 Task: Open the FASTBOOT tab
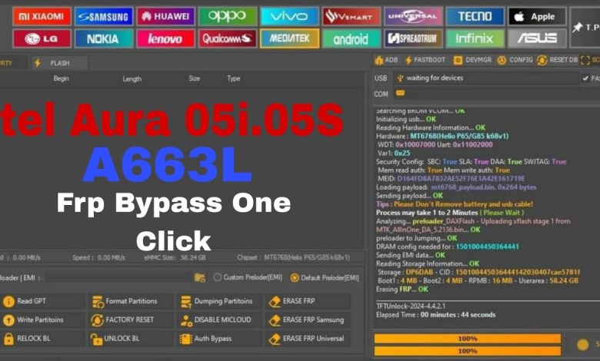coord(429,60)
